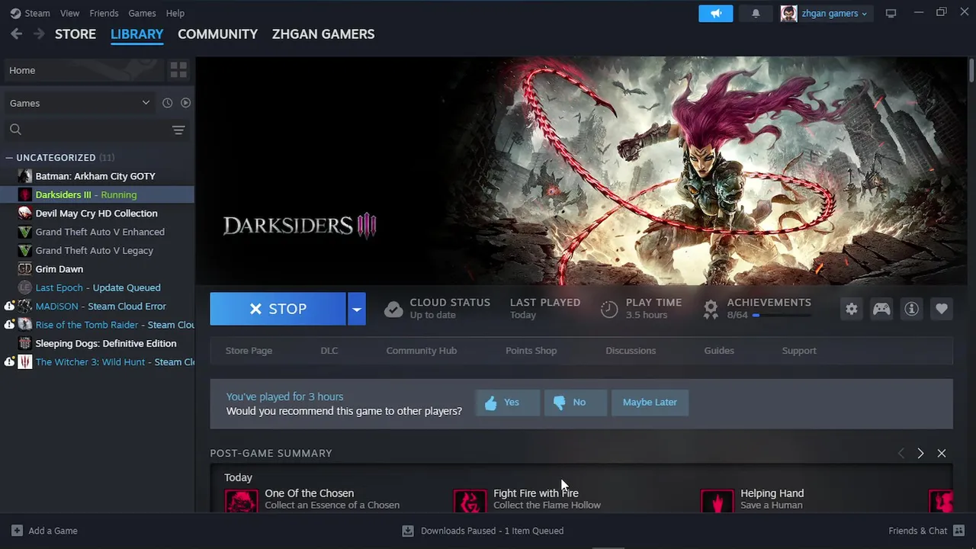Open the Discussions link
Image resolution: width=976 pixels, height=549 pixels.
(x=631, y=351)
